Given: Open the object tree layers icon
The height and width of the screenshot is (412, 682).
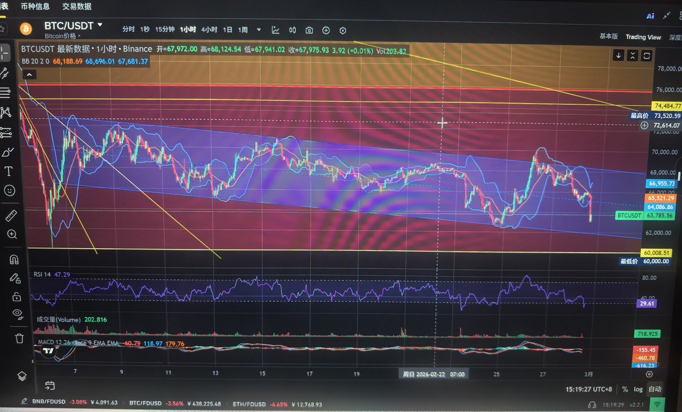Looking at the screenshot, I should pos(22,376).
